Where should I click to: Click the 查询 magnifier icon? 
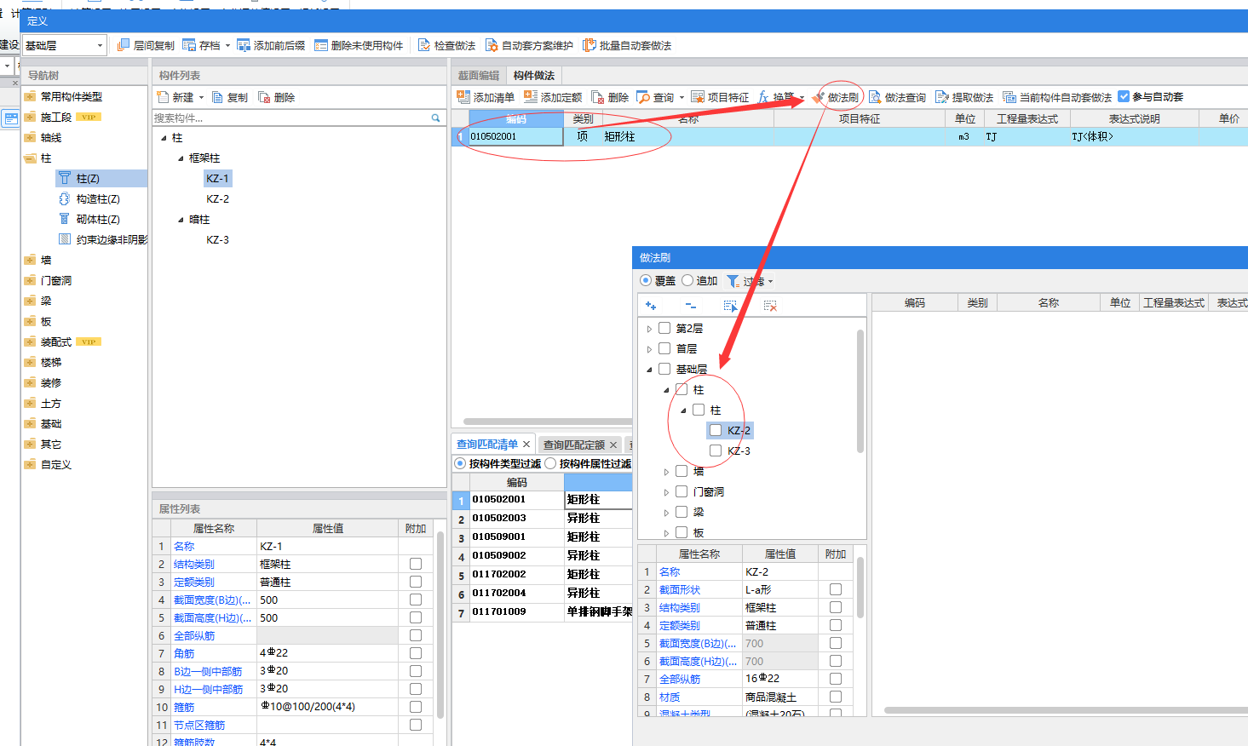pyautogui.click(x=643, y=97)
